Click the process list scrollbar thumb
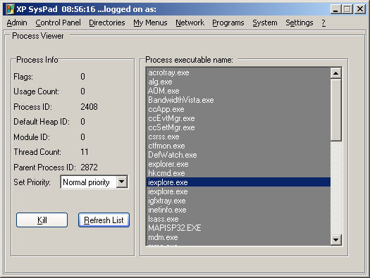Viewport: 370px width, 278px height. [335, 110]
